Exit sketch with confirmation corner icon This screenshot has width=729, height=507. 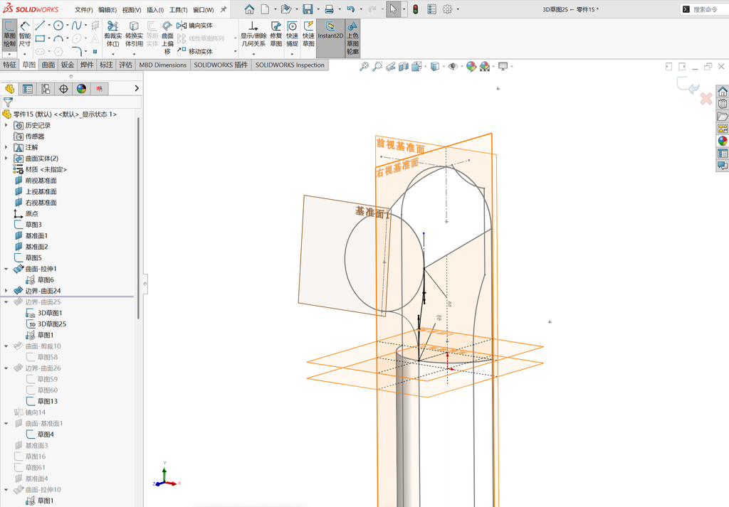click(x=688, y=85)
